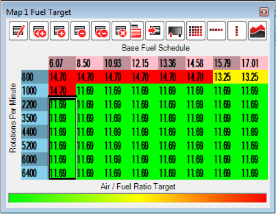Viewport: 276px width, 214px height.
Task: Click the vertical dashed column icon
Action: tap(237, 31)
